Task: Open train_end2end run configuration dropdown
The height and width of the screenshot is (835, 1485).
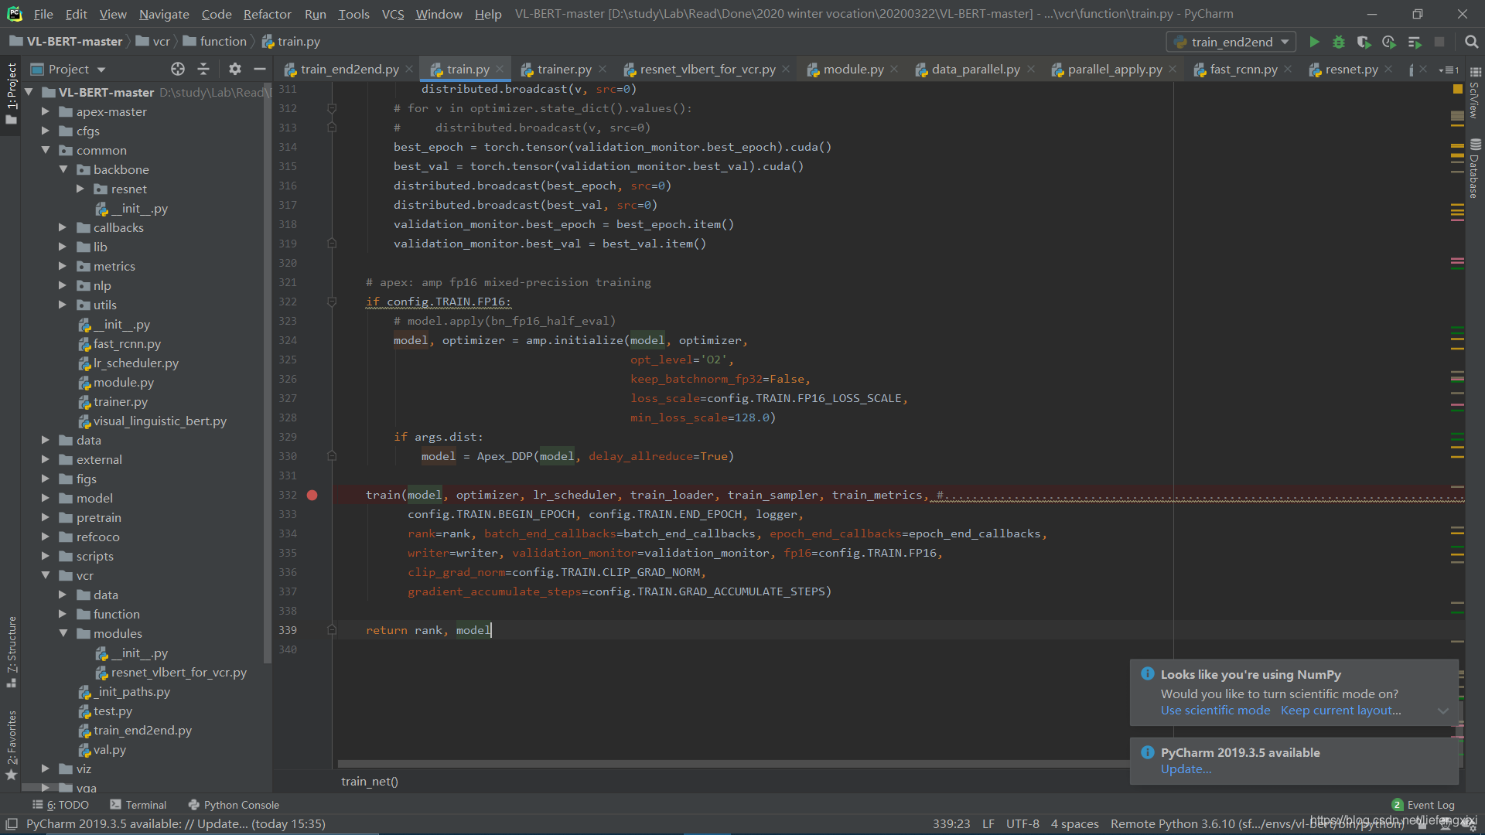Action: click(x=1231, y=42)
